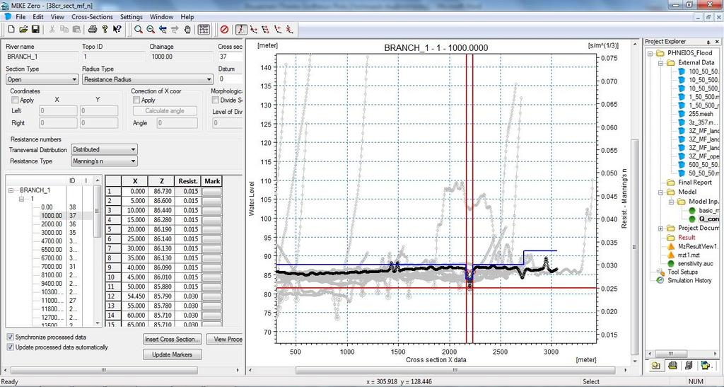Go to previous zoom with blue arrow icon
The width and height of the screenshot is (724, 387).
pos(163,30)
